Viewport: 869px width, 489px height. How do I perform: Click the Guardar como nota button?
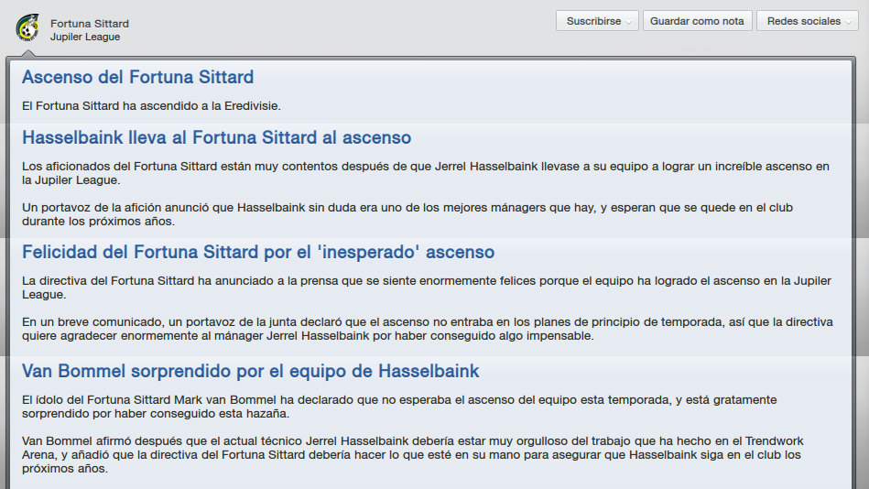pos(697,21)
